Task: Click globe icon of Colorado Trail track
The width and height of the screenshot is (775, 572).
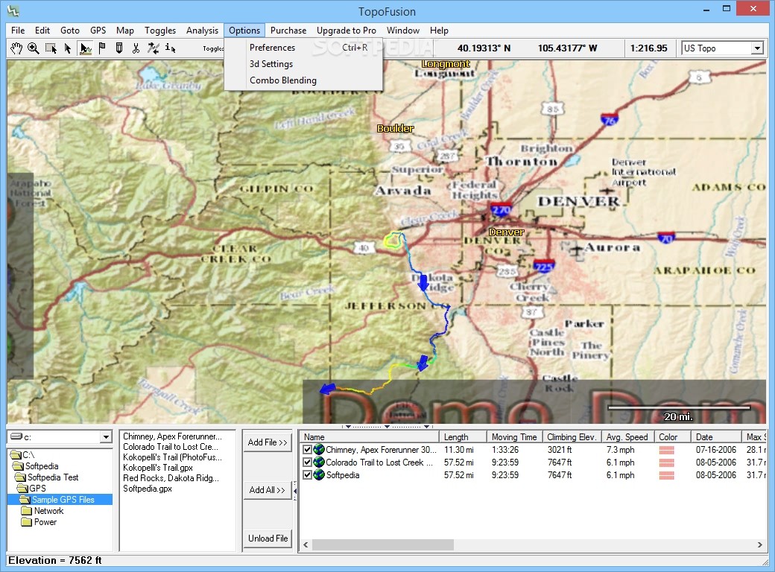Action: [x=319, y=463]
